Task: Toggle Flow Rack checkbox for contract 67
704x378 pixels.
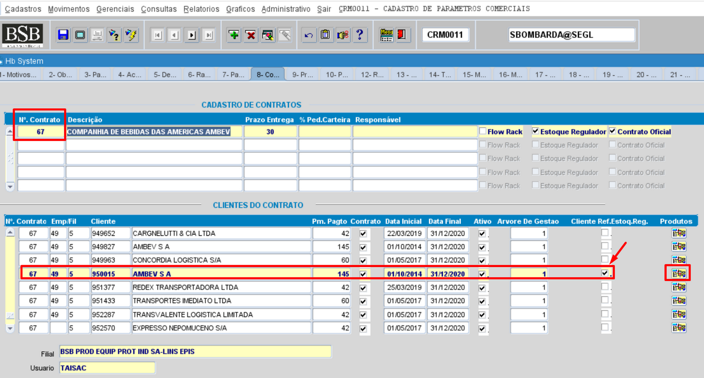Action: click(x=483, y=132)
